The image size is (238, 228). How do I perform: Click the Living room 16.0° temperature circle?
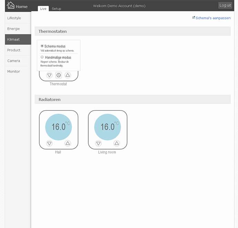[x=108, y=127]
